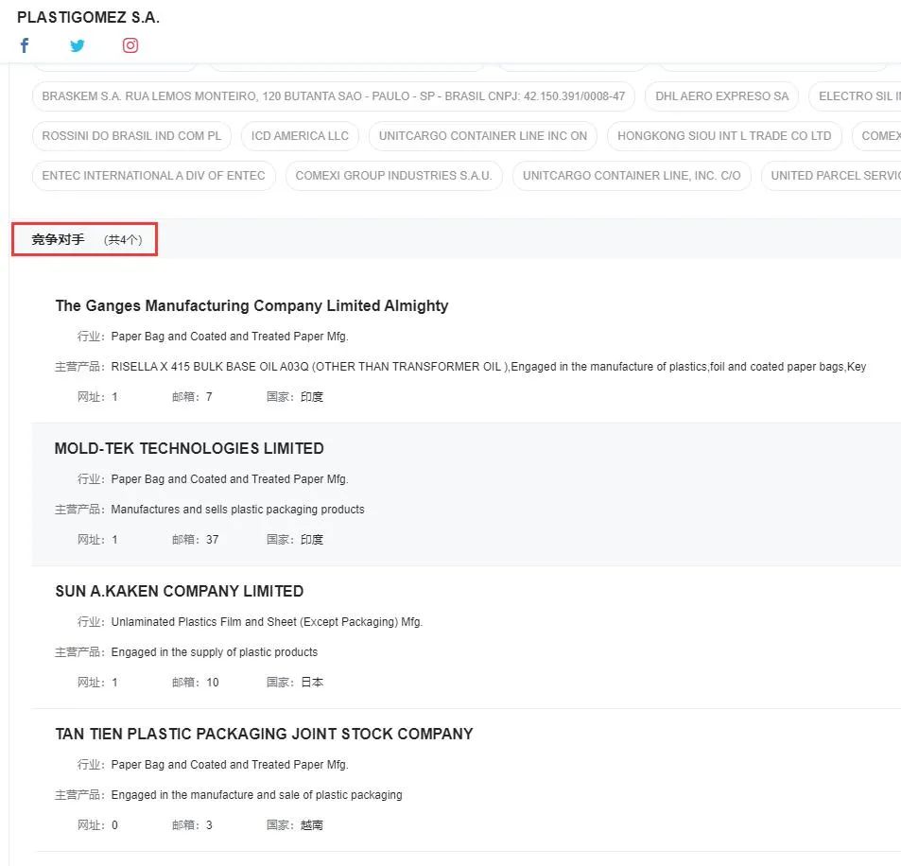Click the PLASTIGOMEZ S.A. company title
Viewport: 901px width, 866px height.
tap(88, 18)
